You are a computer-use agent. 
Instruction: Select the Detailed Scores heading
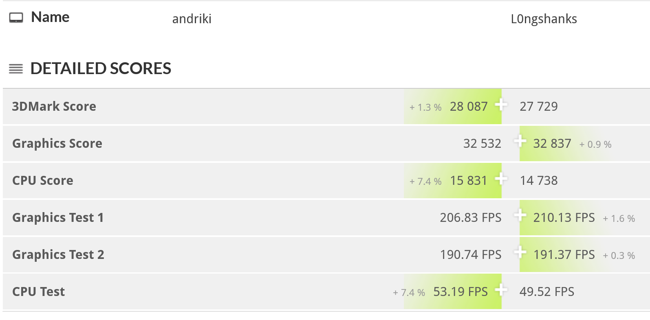click(x=101, y=68)
